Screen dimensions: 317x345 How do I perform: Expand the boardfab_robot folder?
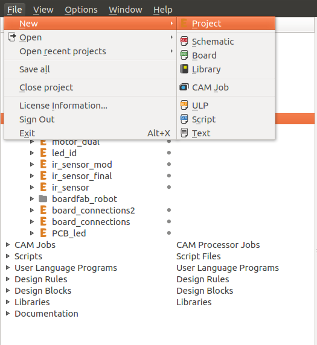coord(32,198)
